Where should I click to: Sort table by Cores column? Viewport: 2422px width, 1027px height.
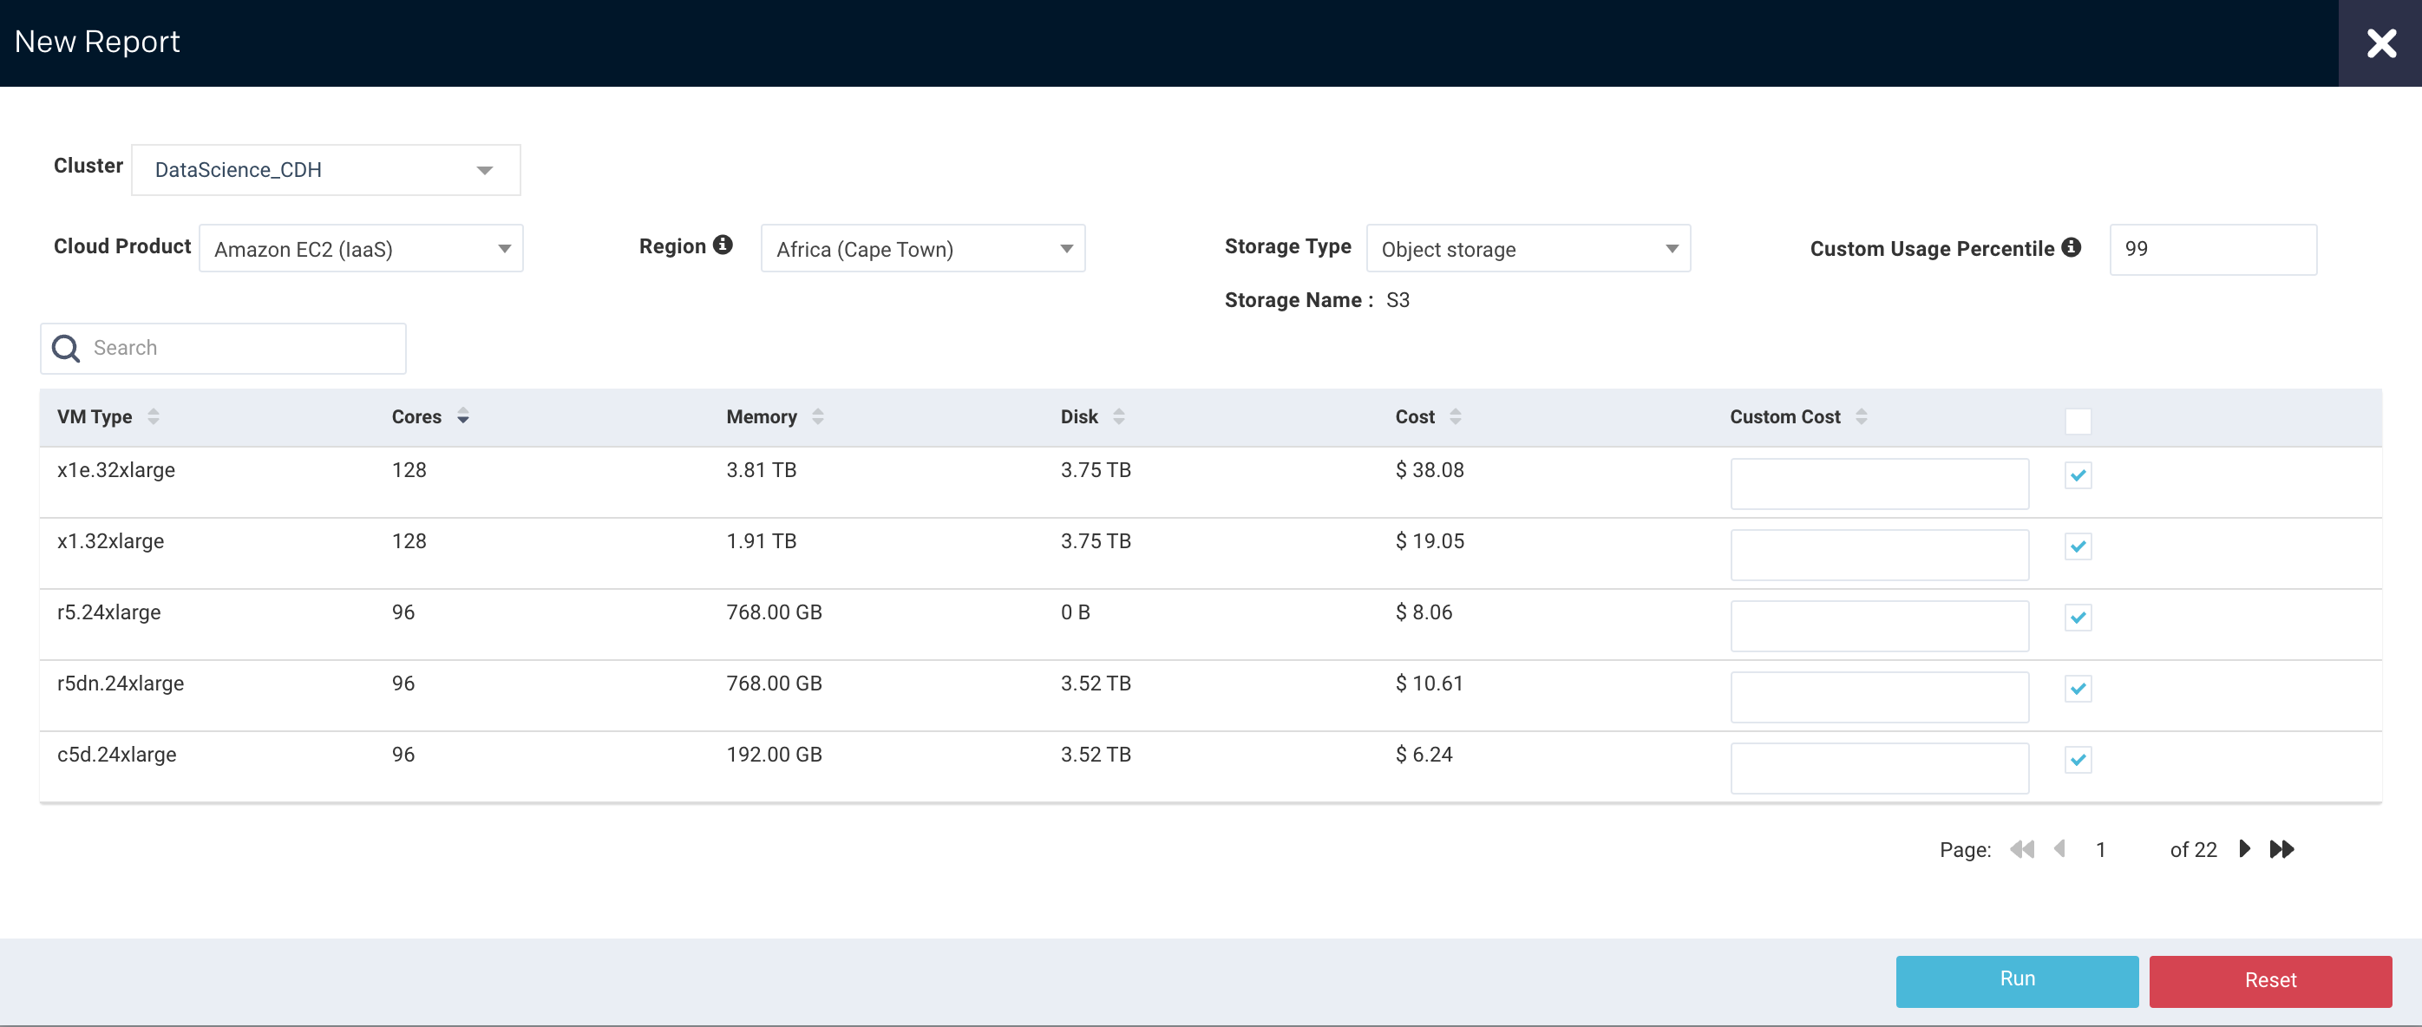(x=462, y=416)
